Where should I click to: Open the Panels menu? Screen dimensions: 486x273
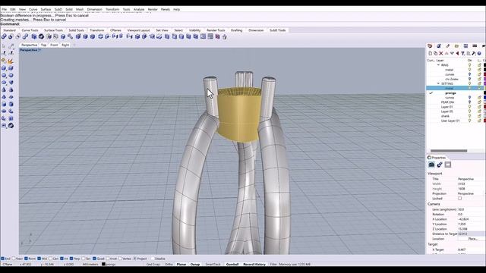coord(166,9)
